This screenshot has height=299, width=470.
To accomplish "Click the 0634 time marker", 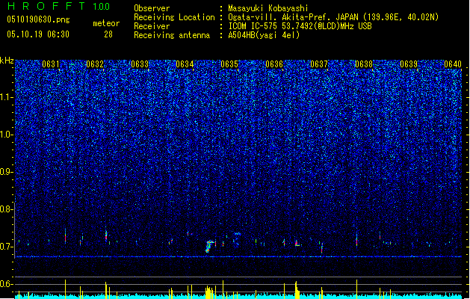I will [185, 64].
